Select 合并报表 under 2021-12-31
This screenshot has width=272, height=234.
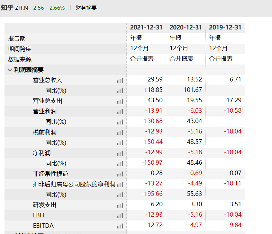click(142, 59)
